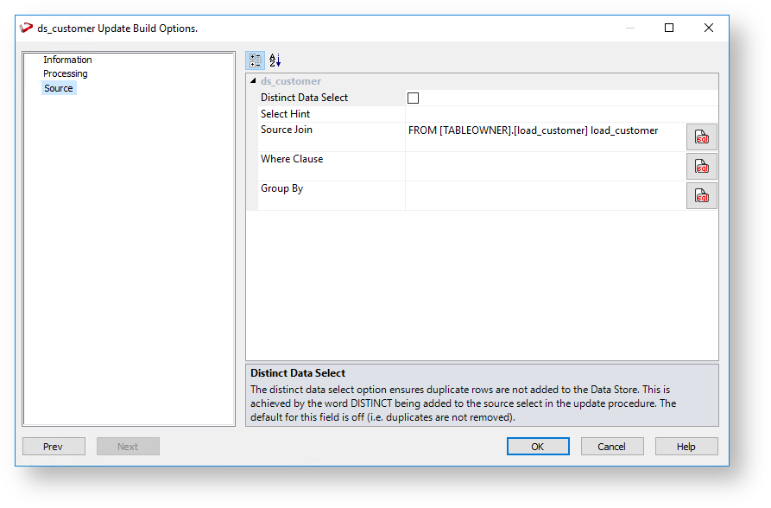Click the red WhereScape title bar icon
The image size is (771, 508).
(26, 28)
